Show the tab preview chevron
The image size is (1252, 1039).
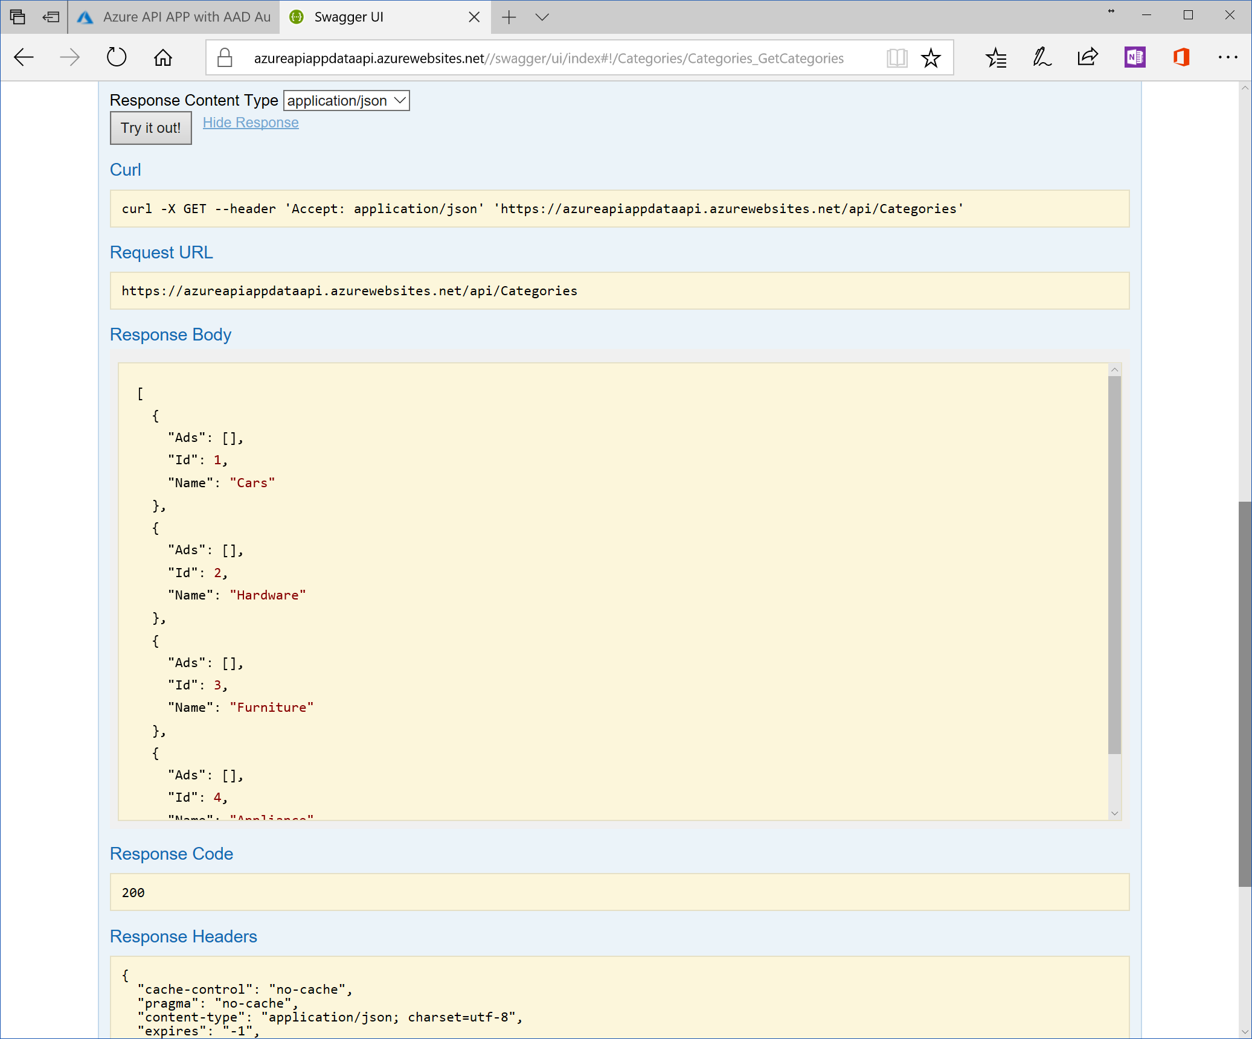542,17
